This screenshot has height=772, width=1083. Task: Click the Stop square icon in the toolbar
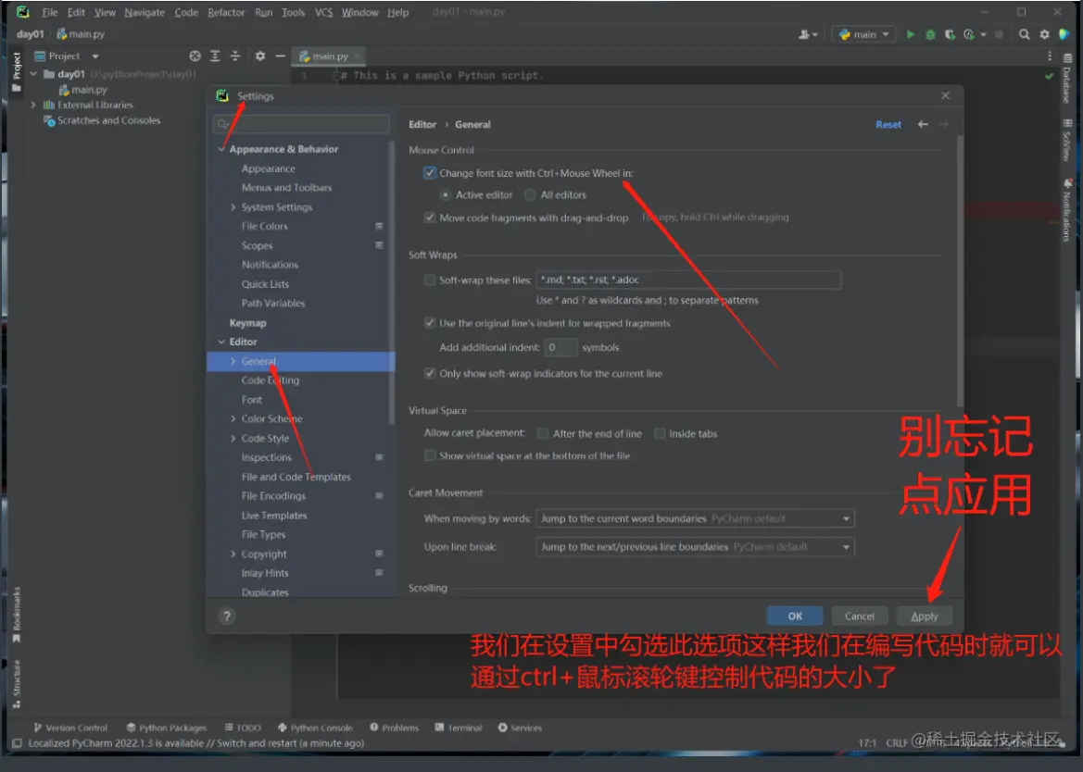pyautogui.click(x=999, y=34)
